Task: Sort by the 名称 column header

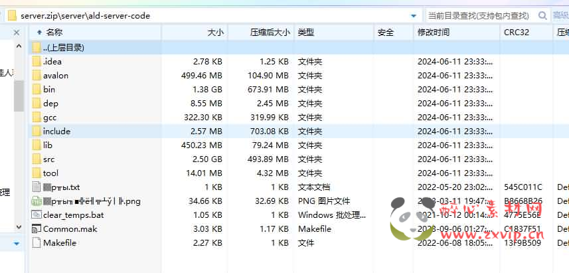Action: [x=54, y=33]
